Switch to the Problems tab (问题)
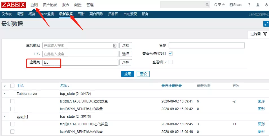Image resolution: width=269 pixels, height=136 pixels. [x=20, y=14]
